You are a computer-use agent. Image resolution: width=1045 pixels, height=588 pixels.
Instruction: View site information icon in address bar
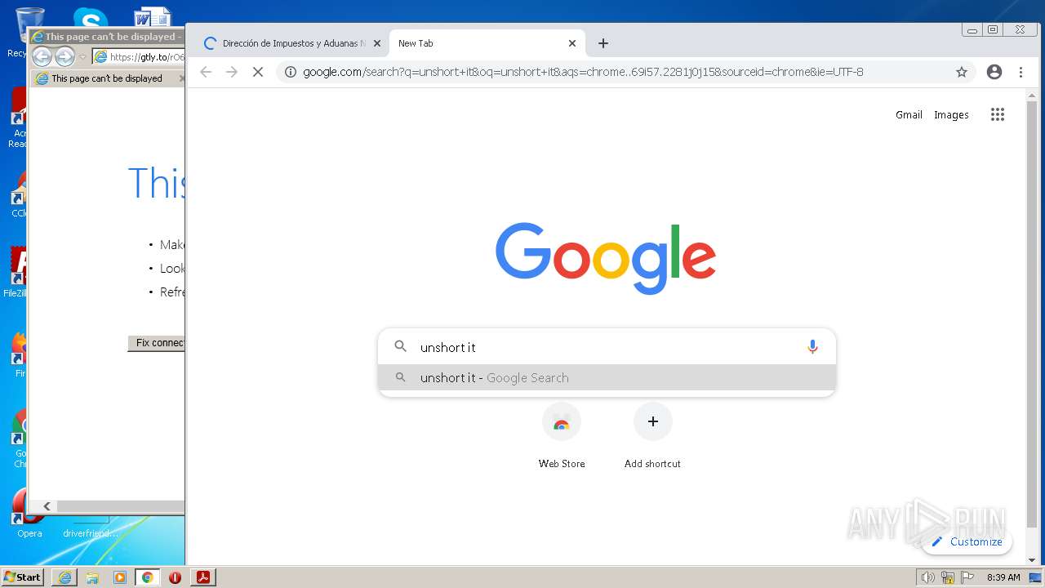(290, 72)
